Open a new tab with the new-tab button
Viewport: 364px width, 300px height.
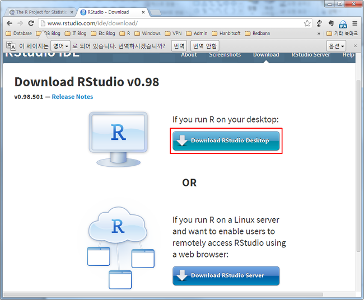pyautogui.click(x=155, y=12)
